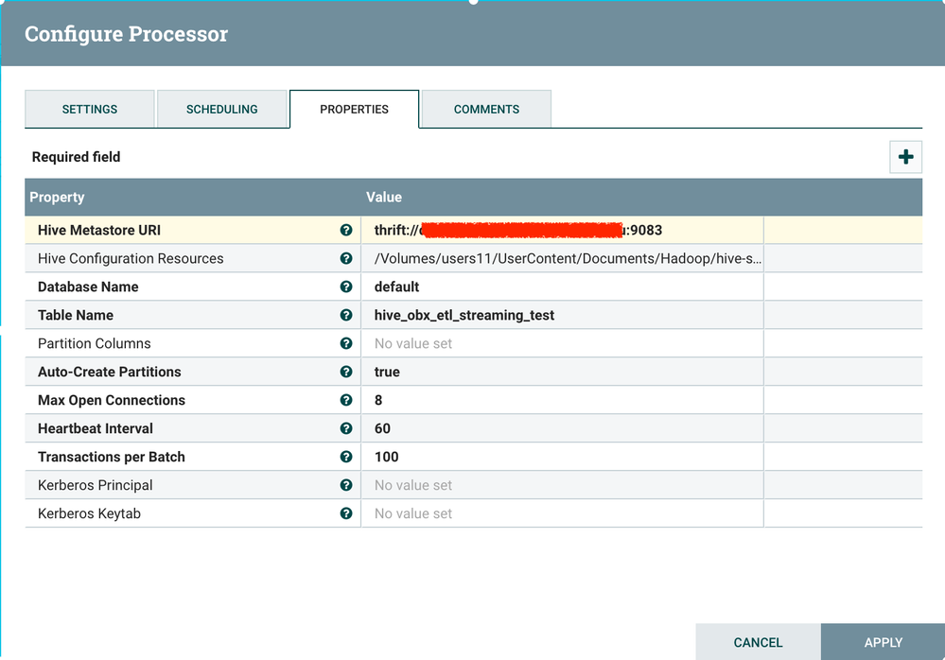Switch to the Scheduling tab
This screenshot has width=945, height=660.
[x=221, y=109]
